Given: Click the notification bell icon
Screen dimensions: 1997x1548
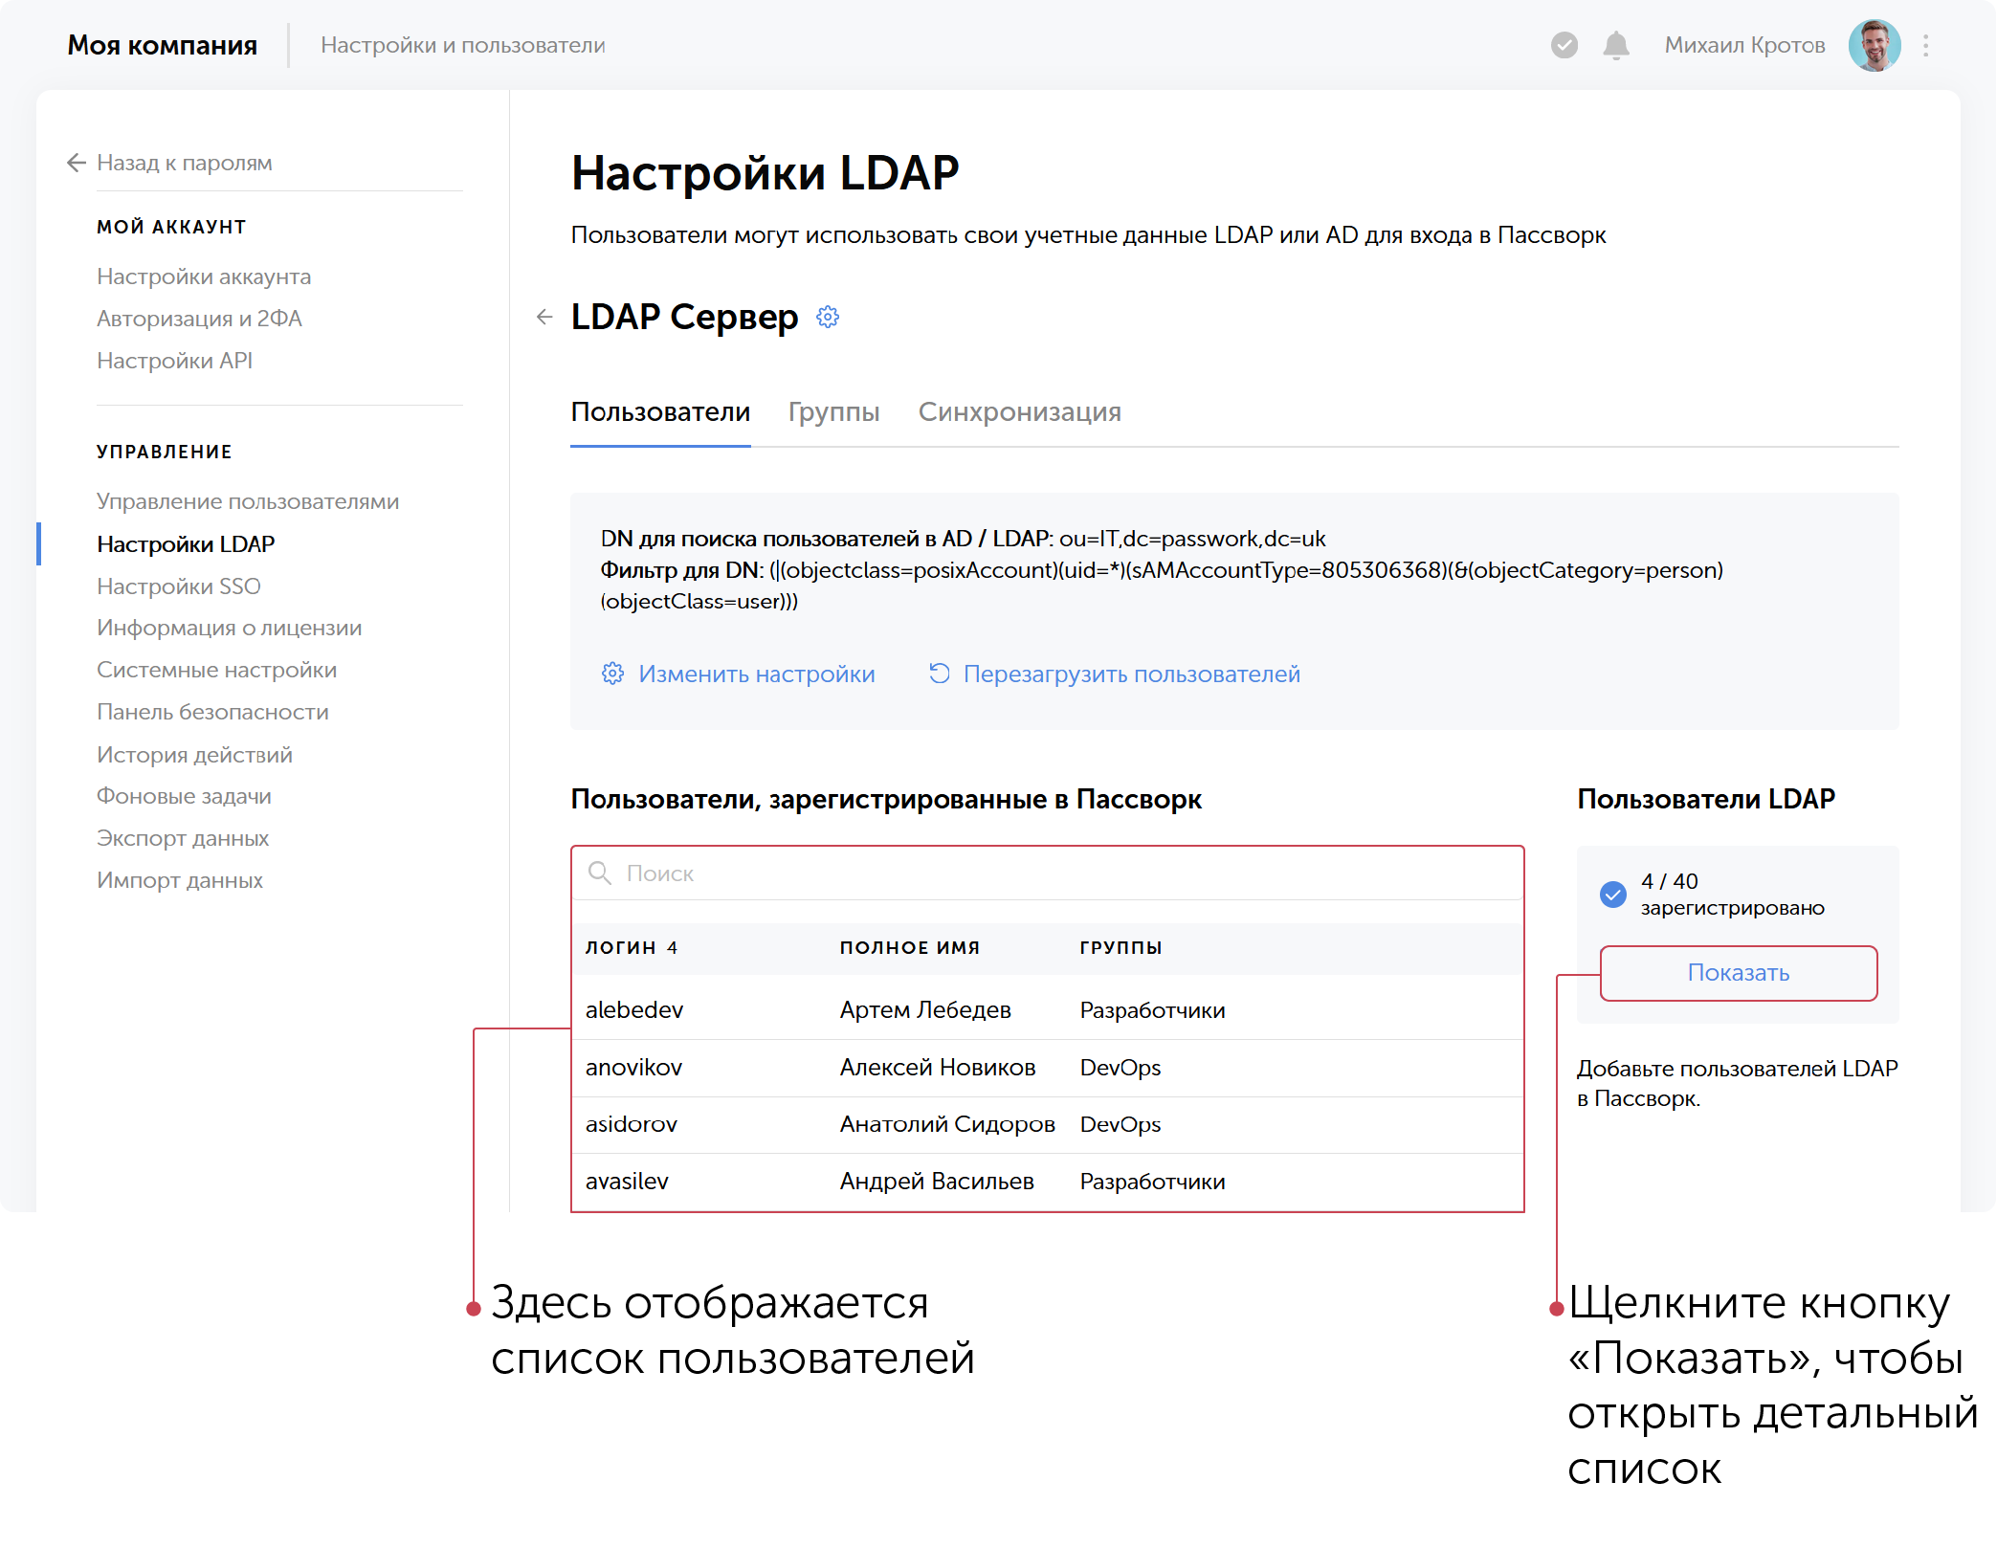Looking at the screenshot, I should 1617,44.
